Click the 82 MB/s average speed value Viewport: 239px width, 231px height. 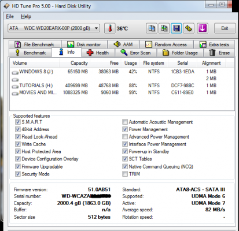pos(215,210)
